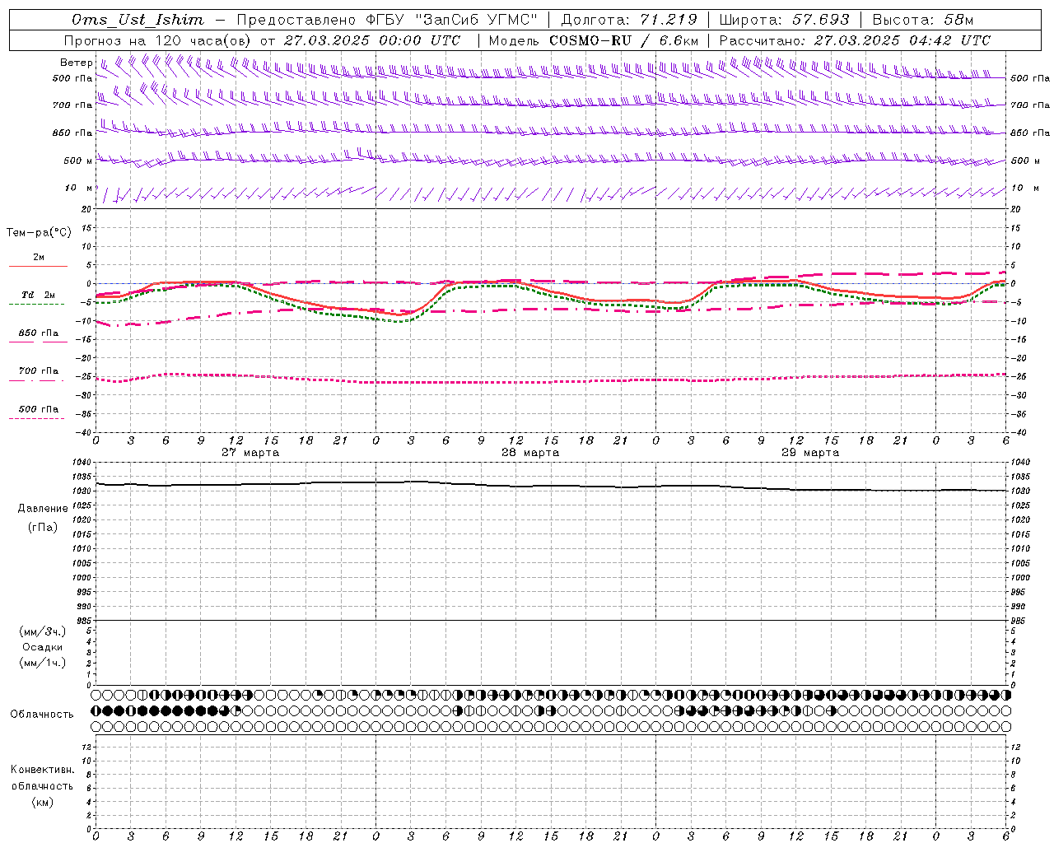
Task: Click the 850 гПа entry in temperature legend
Action: click(x=39, y=333)
